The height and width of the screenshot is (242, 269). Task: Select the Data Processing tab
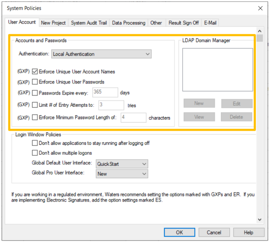coord(128,23)
